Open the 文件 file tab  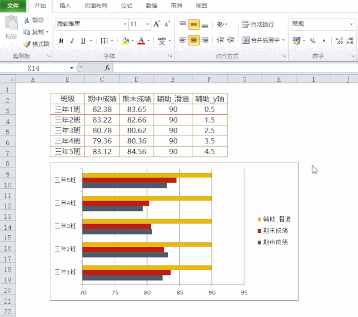click(x=13, y=6)
